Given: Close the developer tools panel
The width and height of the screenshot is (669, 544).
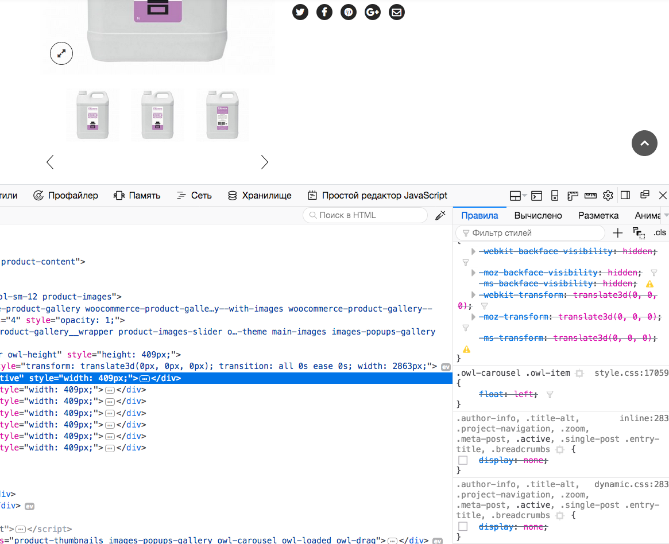Looking at the screenshot, I should point(663,195).
